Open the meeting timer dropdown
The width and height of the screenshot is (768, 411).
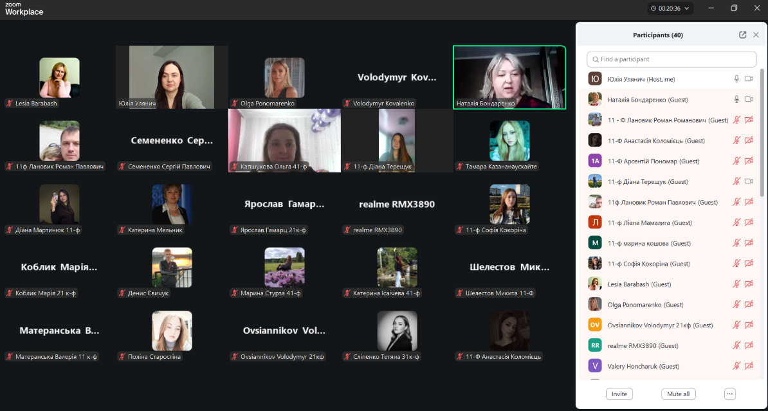coord(670,8)
